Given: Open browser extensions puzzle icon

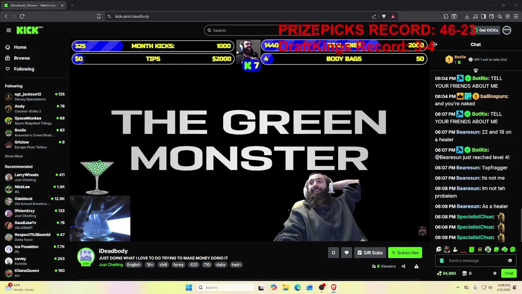Looking at the screenshot, I should (x=446, y=16).
